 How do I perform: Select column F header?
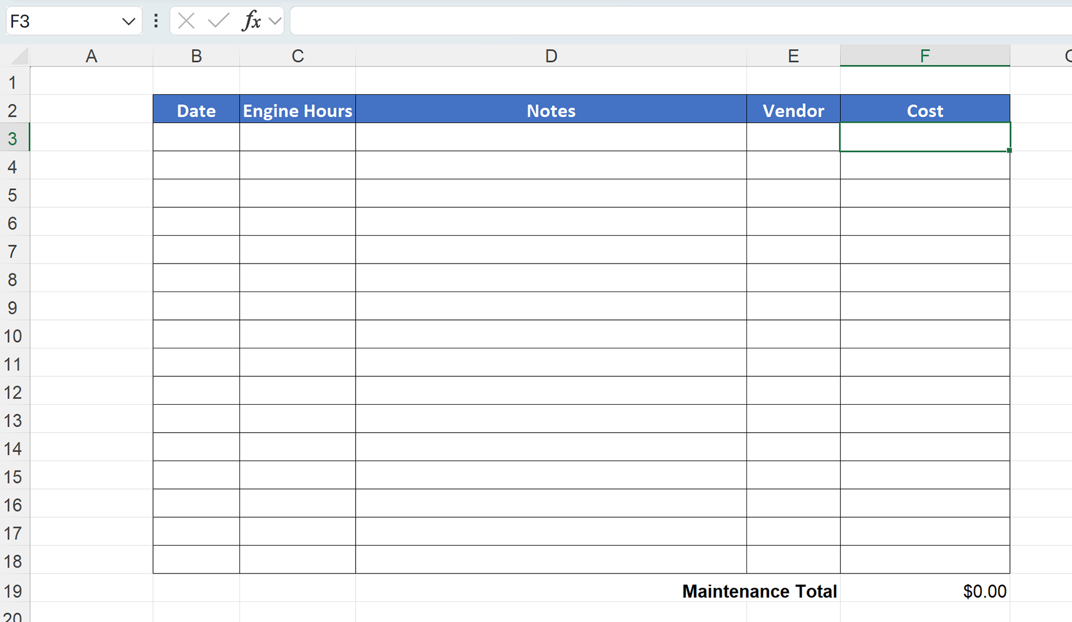pyautogui.click(x=925, y=56)
